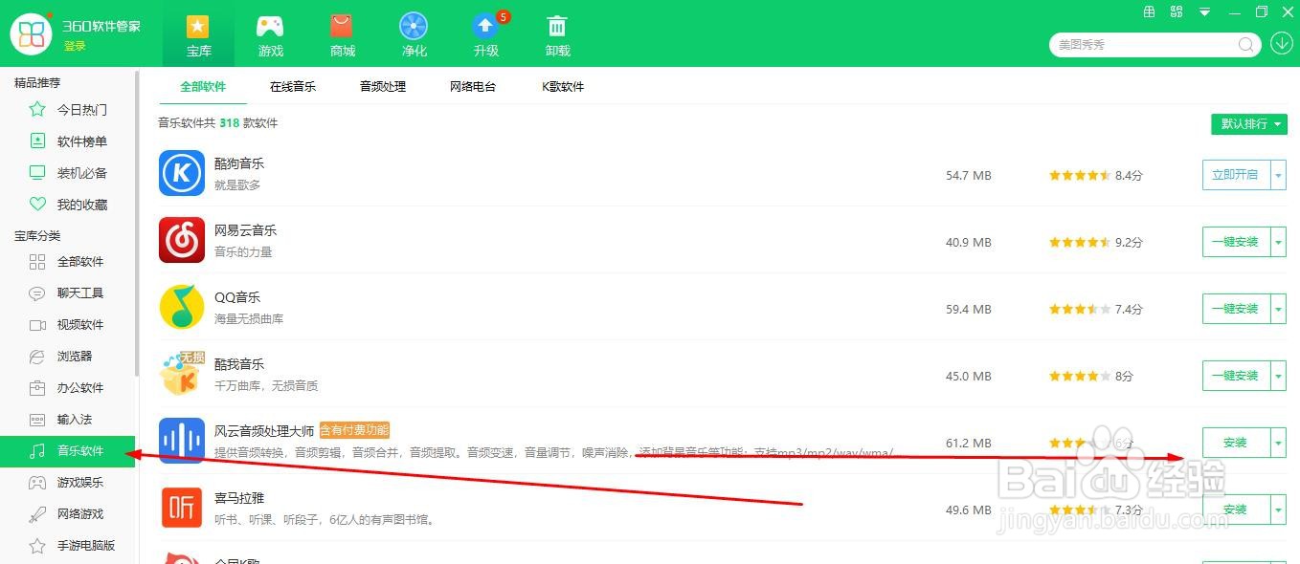Open the 升级 upgrade tab

coord(485,34)
